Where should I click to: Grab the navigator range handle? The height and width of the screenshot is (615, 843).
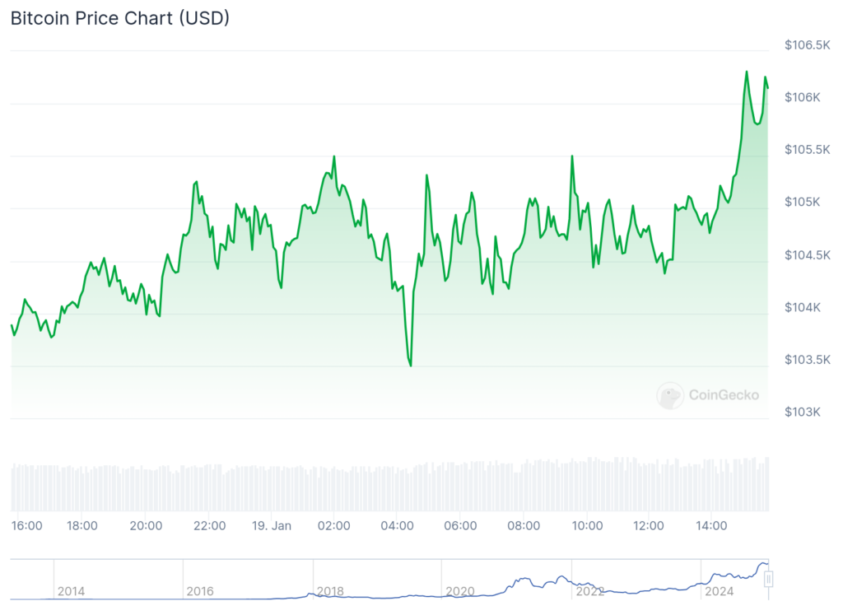(x=769, y=579)
